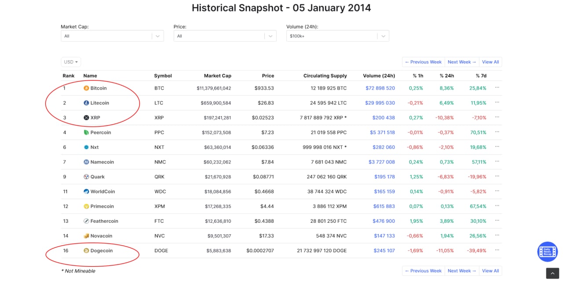563x283 pixels.
Task: Open Dogecoin volume link $245 107
Action: point(384,250)
